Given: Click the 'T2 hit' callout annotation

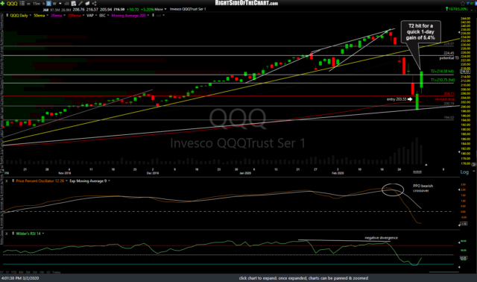Looking at the screenshot, I should point(420,31).
